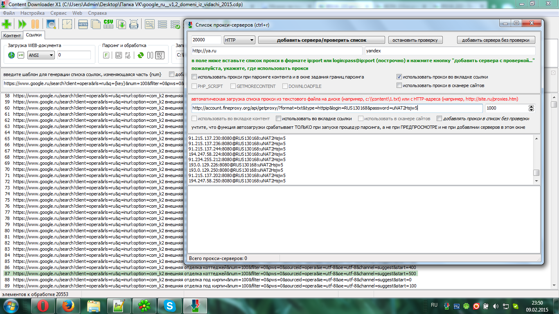Uncheck use proxy in links tab checkbox

pos(399,77)
